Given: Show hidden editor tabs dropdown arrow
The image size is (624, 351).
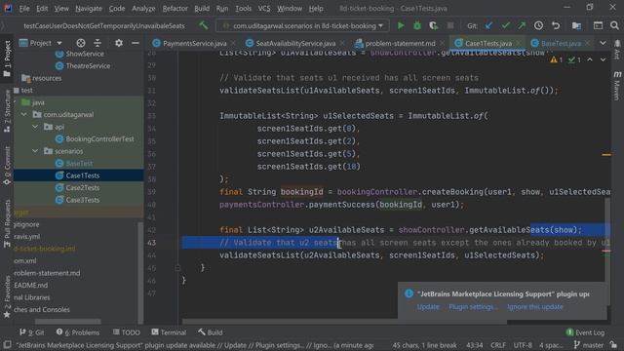Looking at the screenshot, I should coord(603,43).
